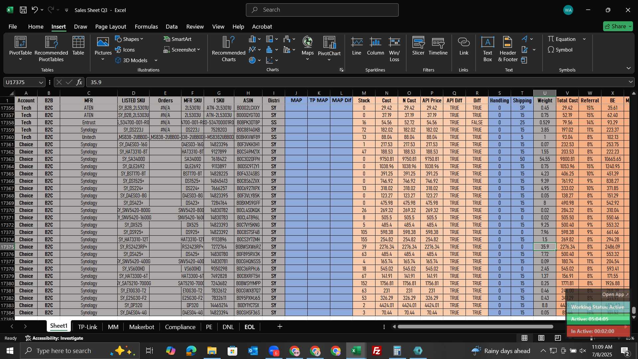638x359 pixels.
Task: Click the vertical scrollbar thumb
Action: pyautogui.click(x=634, y=310)
